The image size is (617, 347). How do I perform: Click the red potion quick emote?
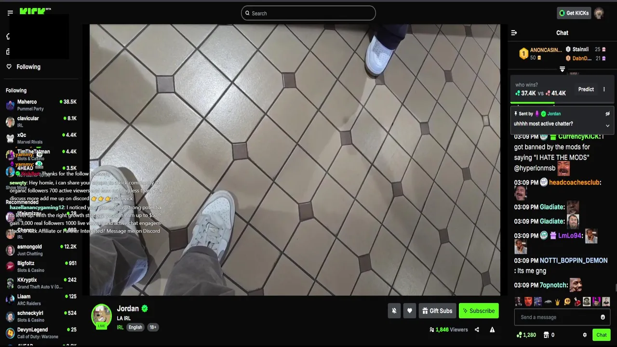pyautogui.click(x=577, y=302)
